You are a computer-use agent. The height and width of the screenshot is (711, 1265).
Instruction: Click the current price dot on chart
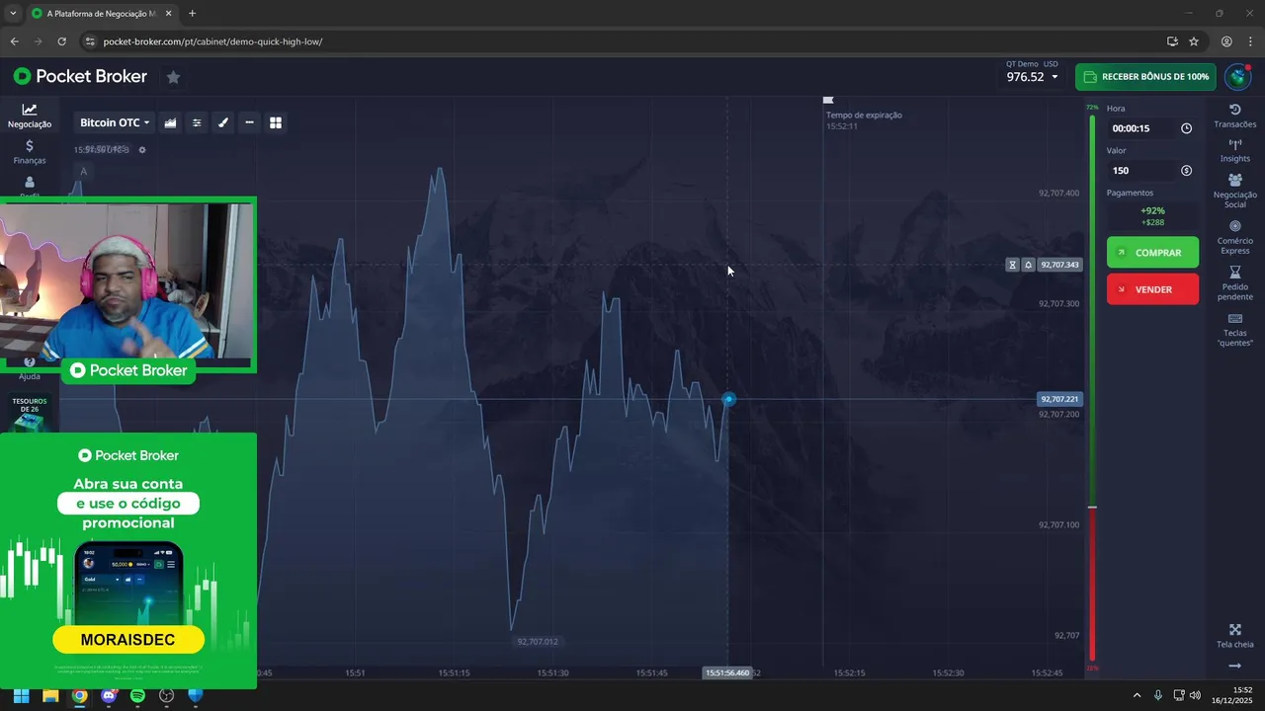(x=728, y=399)
